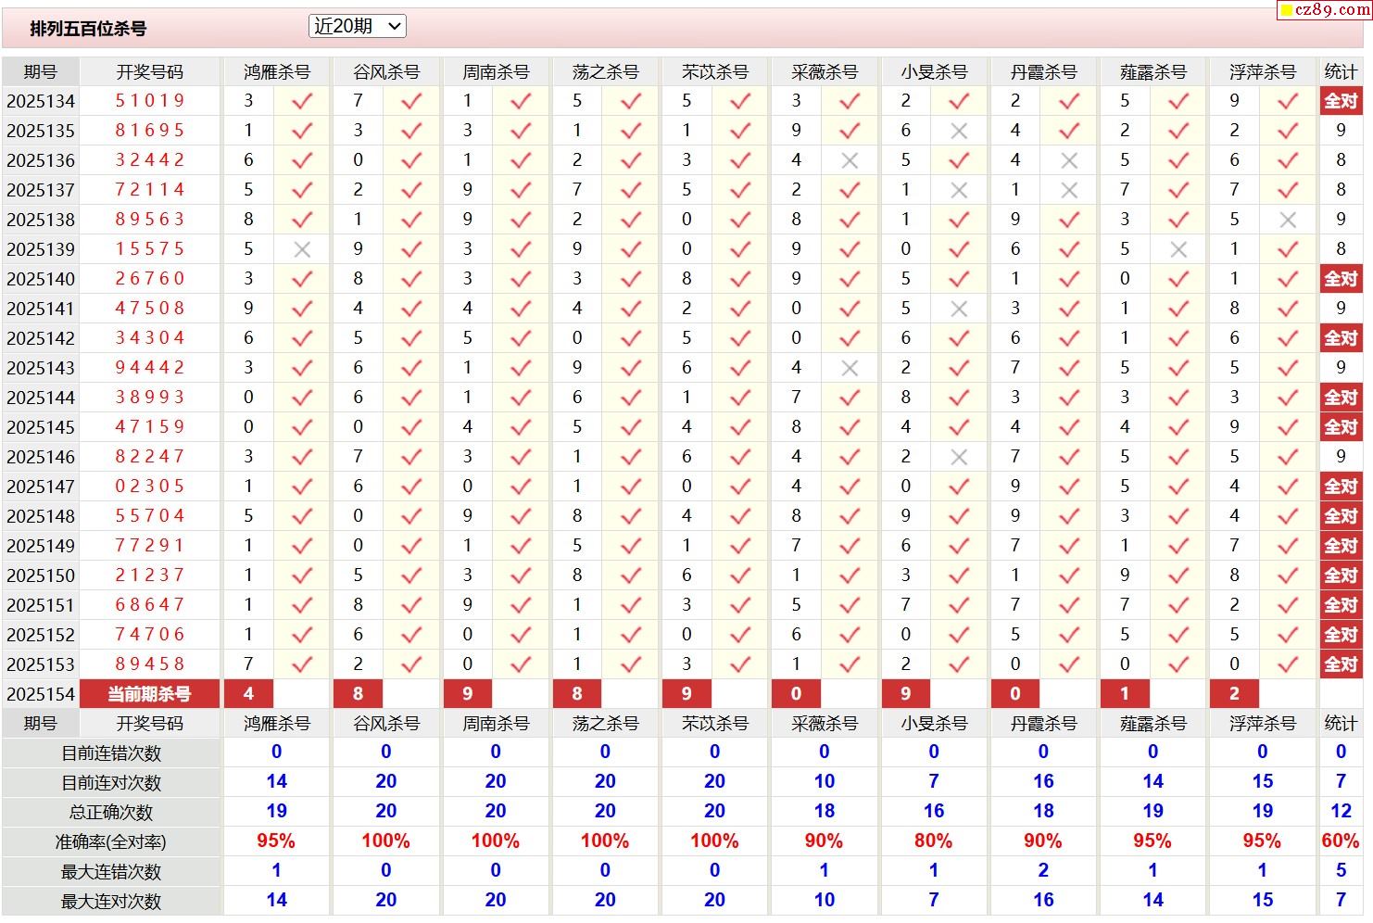Image resolution: width=1373 pixels, height=923 pixels.
Task: Click the 60% accuracy value under 统计
Action: point(1341,841)
